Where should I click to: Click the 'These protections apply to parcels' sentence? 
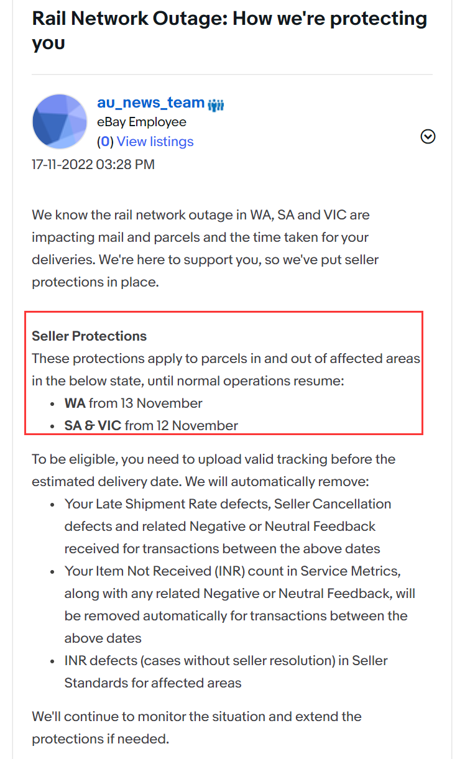coord(226,369)
